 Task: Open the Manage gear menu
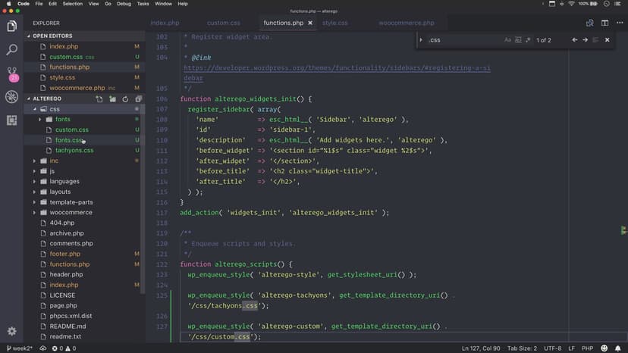click(12, 331)
